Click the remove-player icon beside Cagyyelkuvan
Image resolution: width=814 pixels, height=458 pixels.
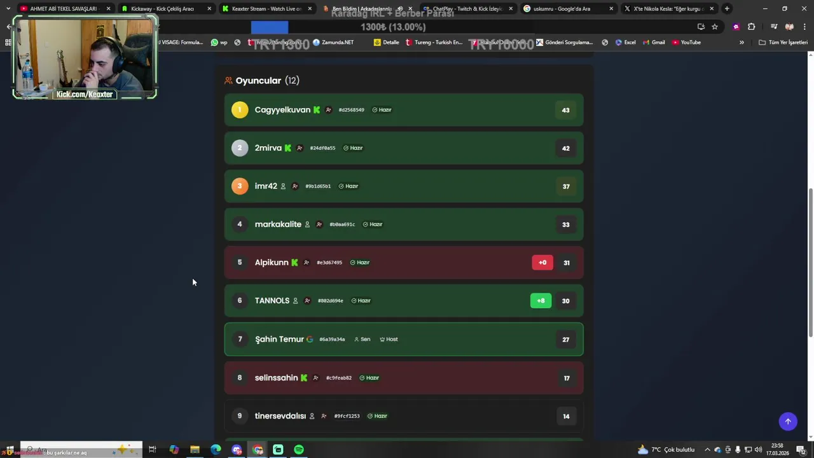[x=328, y=110]
